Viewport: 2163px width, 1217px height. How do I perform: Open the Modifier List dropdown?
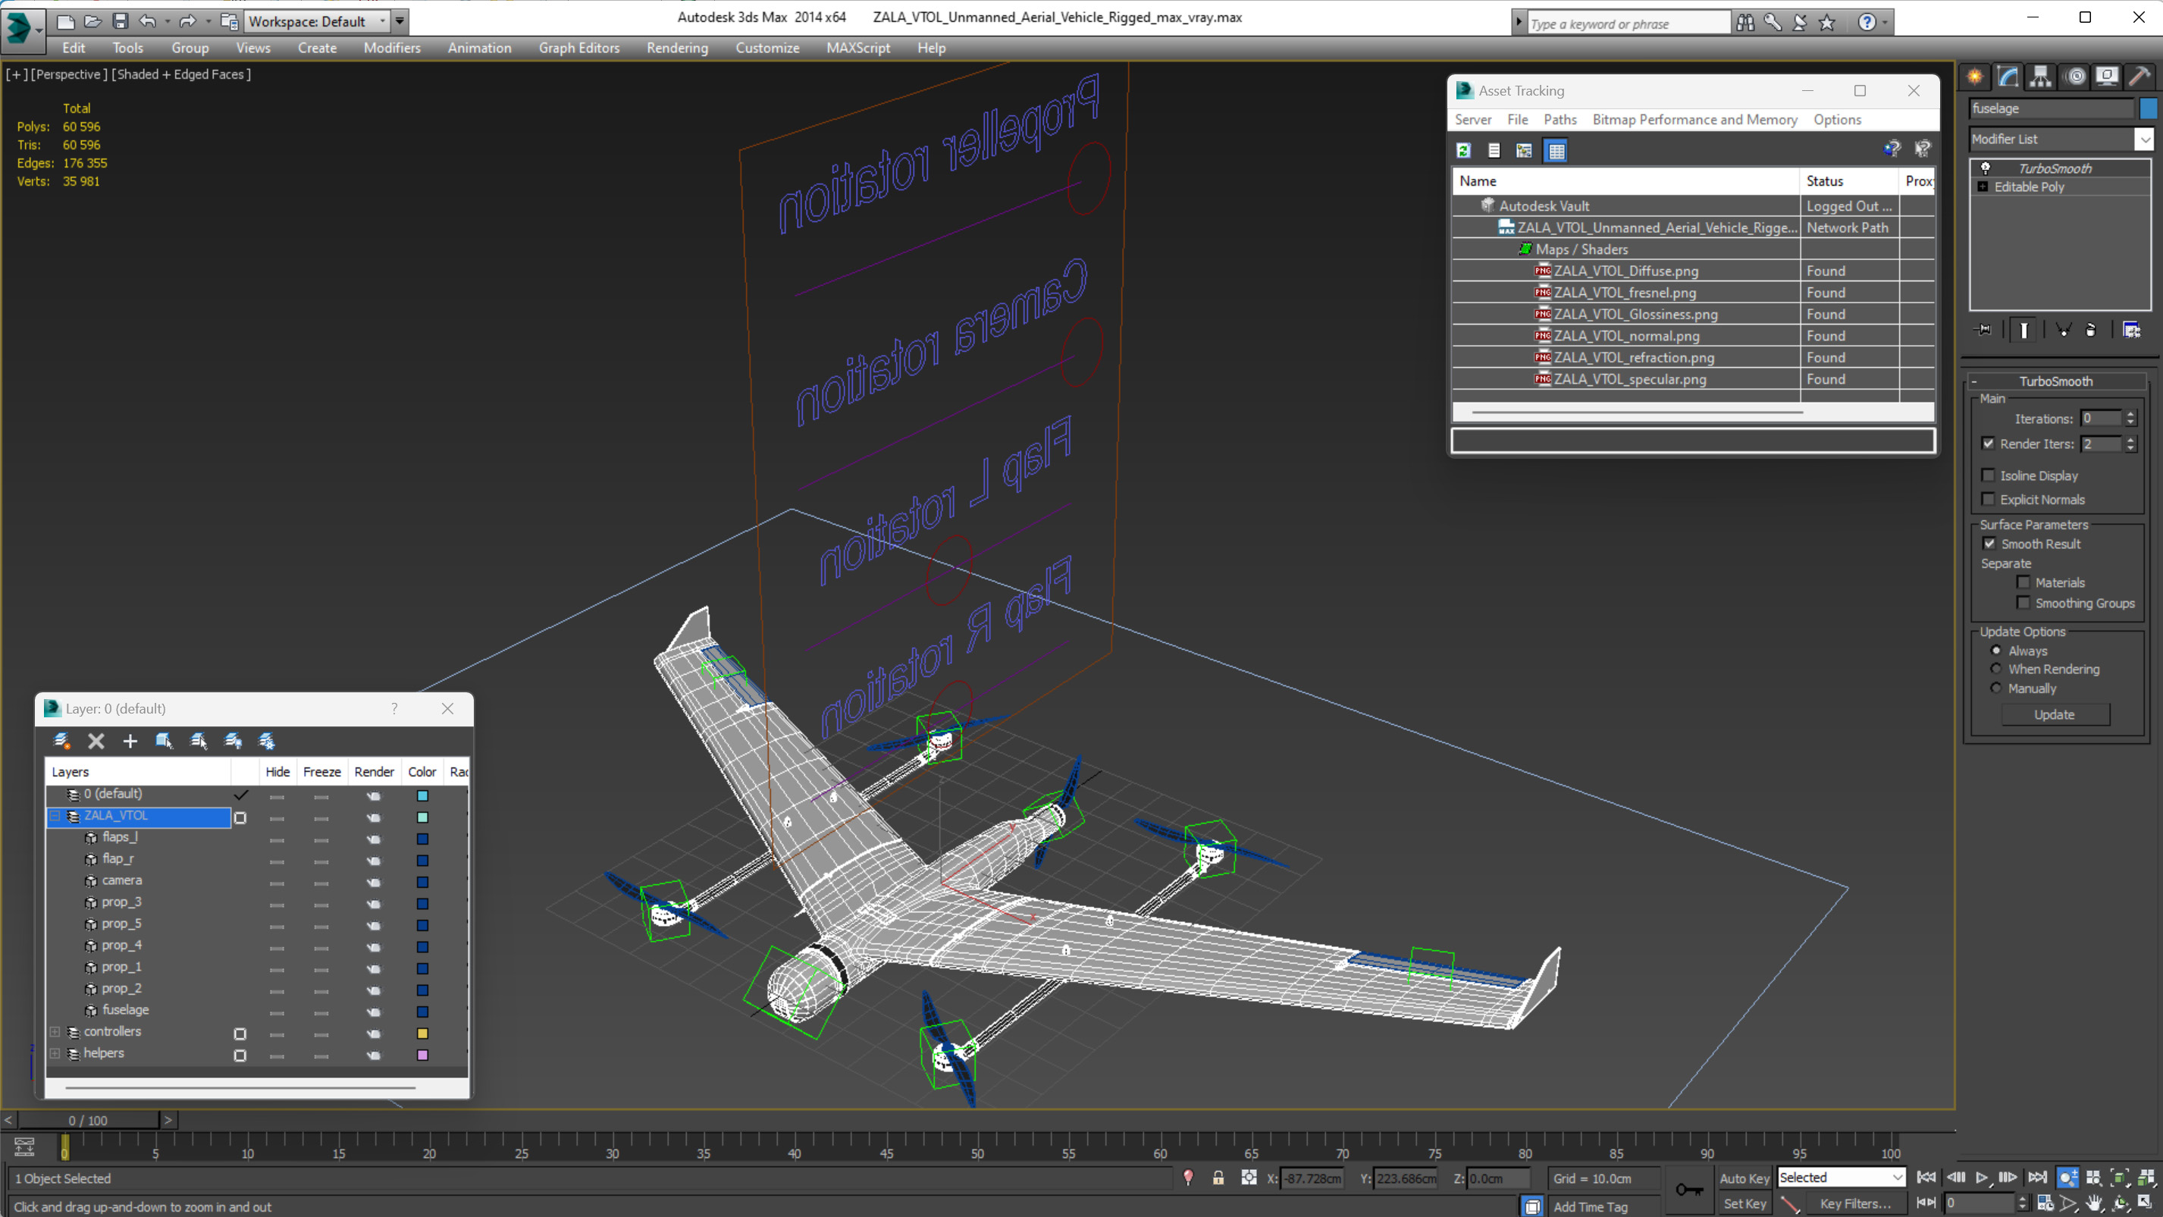[2144, 139]
